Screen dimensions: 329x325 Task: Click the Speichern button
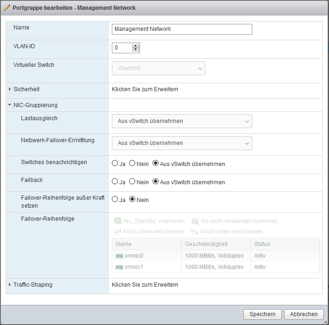(x=263, y=314)
